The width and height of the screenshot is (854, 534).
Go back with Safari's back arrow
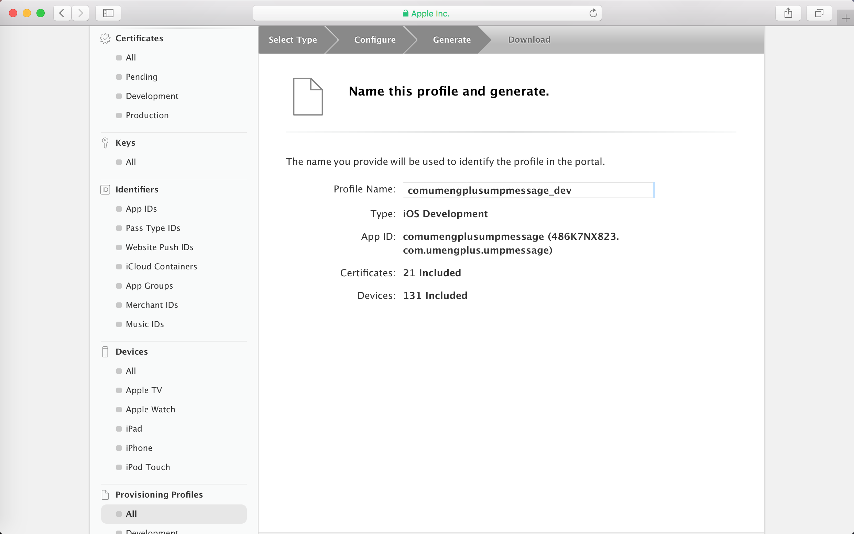pyautogui.click(x=62, y=13)
